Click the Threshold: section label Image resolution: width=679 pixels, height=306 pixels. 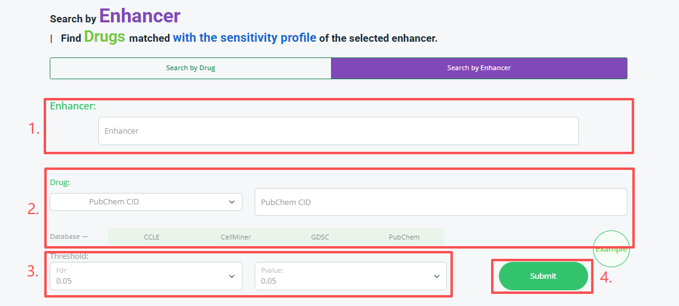point(69,256)
